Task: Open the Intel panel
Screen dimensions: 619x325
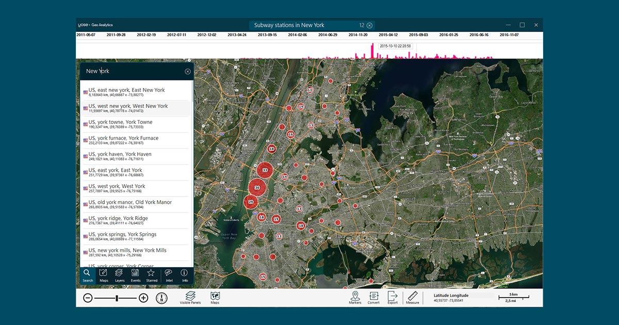Action: (x=169, y=275)
